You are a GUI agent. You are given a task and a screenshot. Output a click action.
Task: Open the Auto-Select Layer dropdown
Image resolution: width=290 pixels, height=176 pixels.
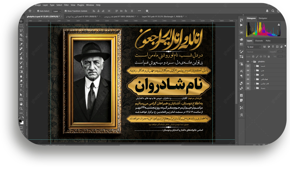point(57,11)
